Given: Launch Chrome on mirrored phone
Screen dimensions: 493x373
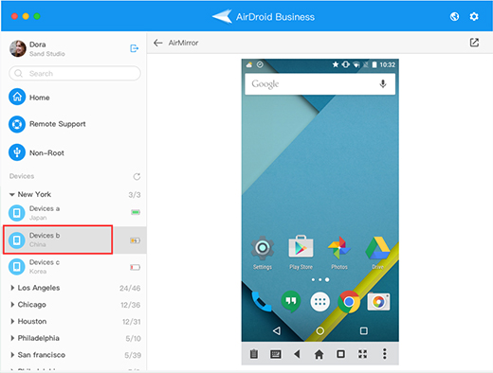Looking at the screenshot, I should pos(349,302).
